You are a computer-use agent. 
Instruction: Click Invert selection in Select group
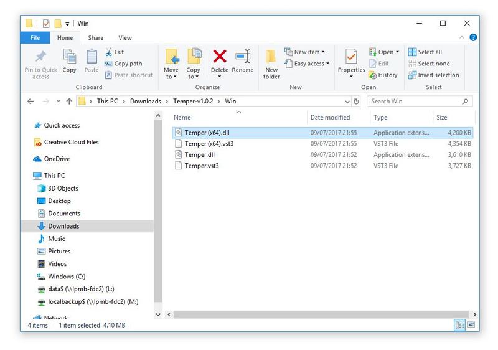click(x=433, y=75)
